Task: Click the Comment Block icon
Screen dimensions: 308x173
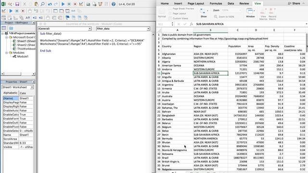Action: click(x=54, y=18)
